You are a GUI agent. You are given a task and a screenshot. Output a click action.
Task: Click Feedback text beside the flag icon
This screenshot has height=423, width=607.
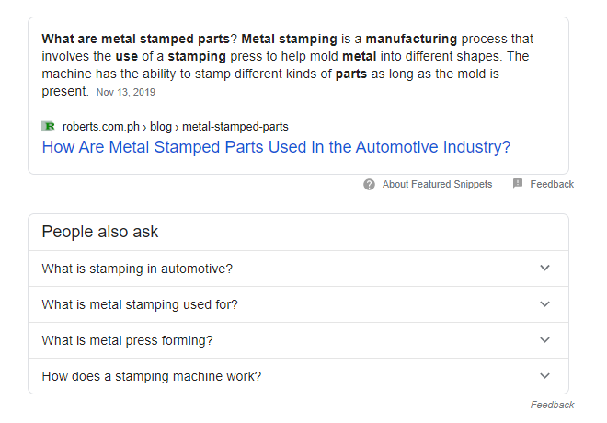tap(552, 184)
